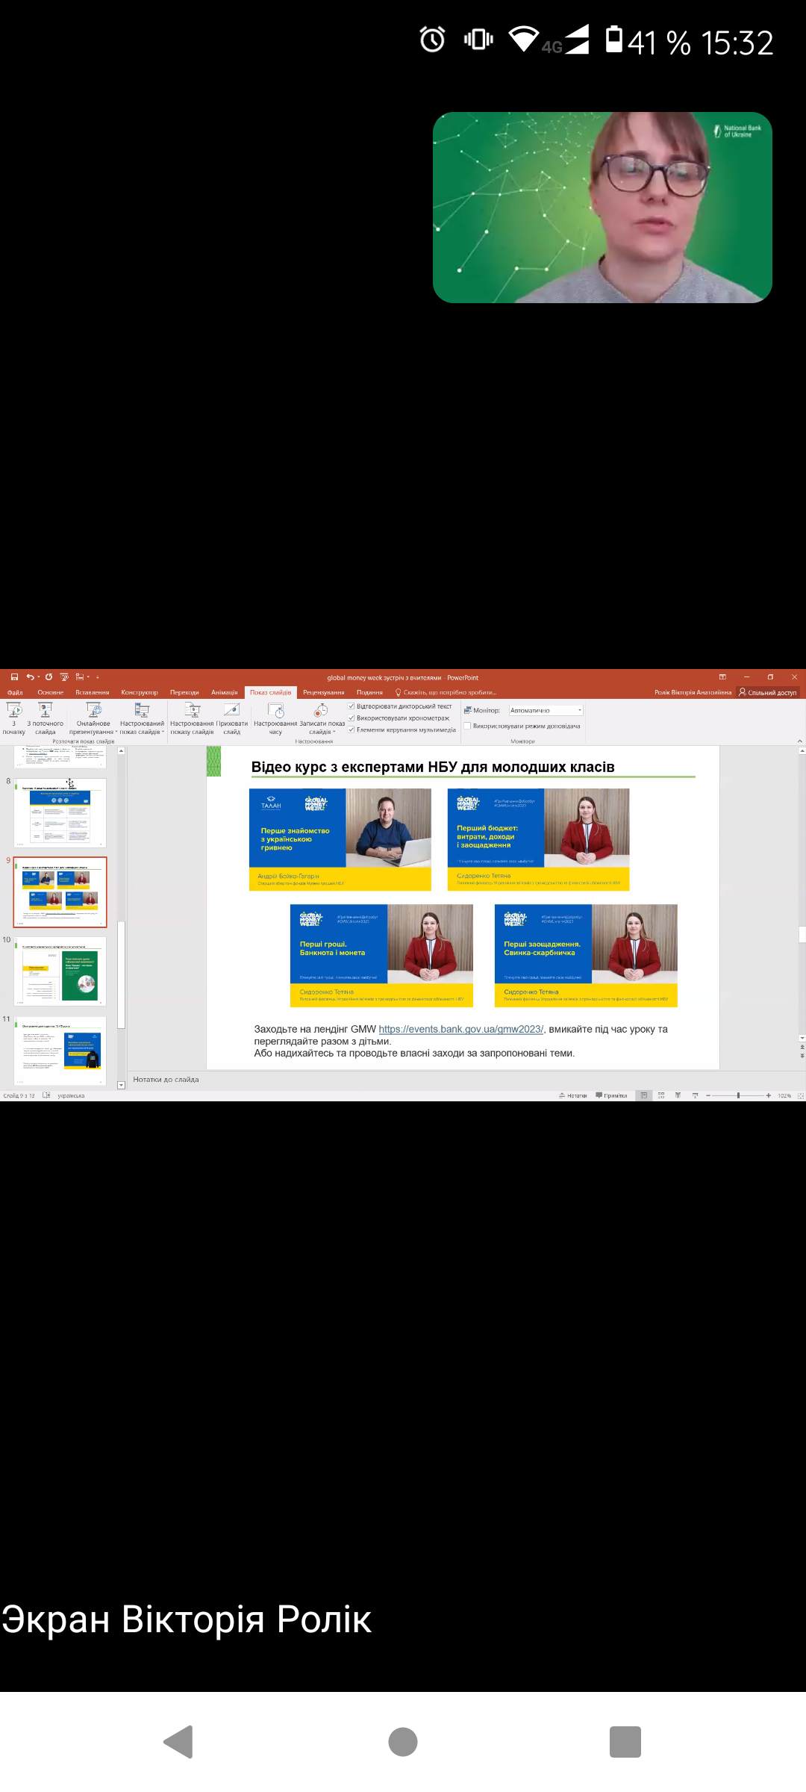Click scroll down arrow of thumbnail panel

[121, 1086]
